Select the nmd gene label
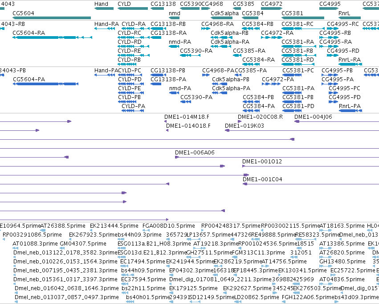 (175, 13)
